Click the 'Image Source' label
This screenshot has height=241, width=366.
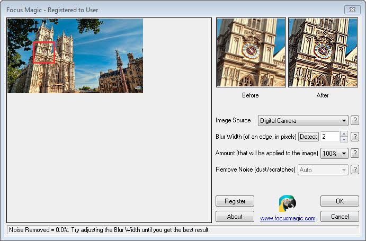233,120
